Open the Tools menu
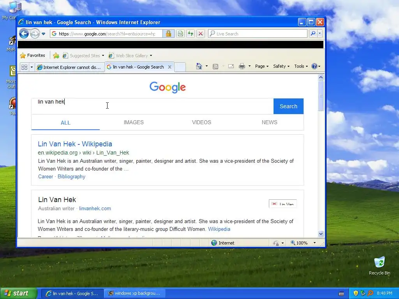Image resolution: width=399 pixels, height=299 pixels. click(x=301, y=66)
